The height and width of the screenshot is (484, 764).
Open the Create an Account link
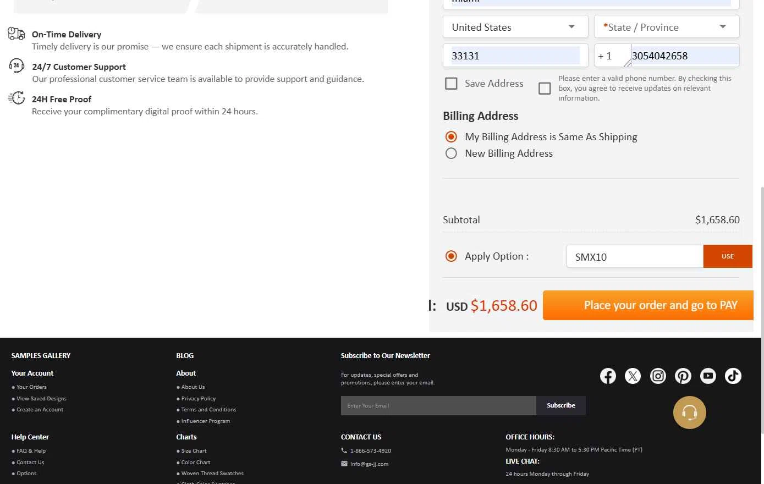coord(40,410)
